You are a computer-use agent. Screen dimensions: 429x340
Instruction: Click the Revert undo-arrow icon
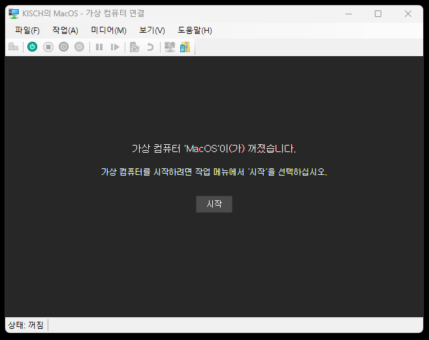tap(150, 47)
